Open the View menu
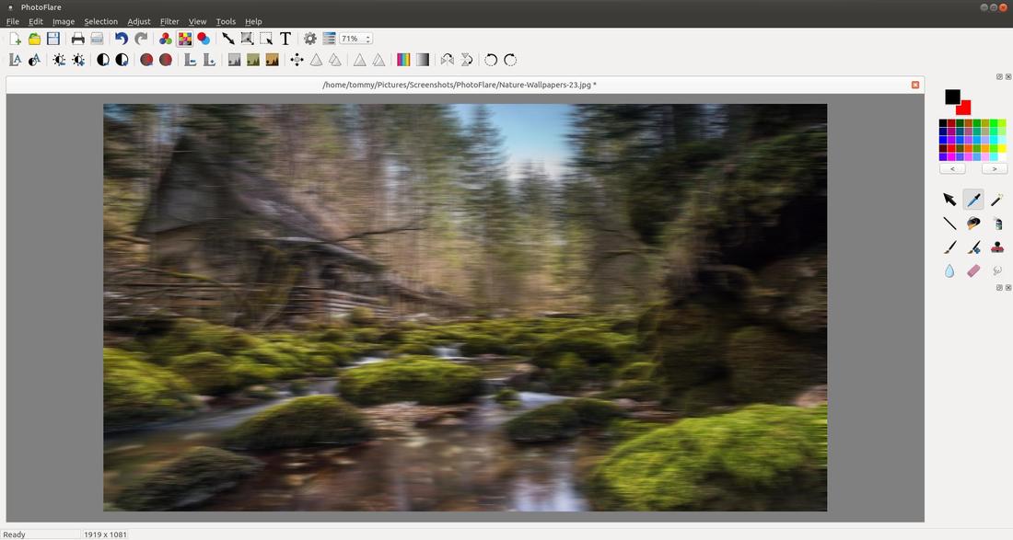This screenshot has width=1013, height=540. (197, 21)
